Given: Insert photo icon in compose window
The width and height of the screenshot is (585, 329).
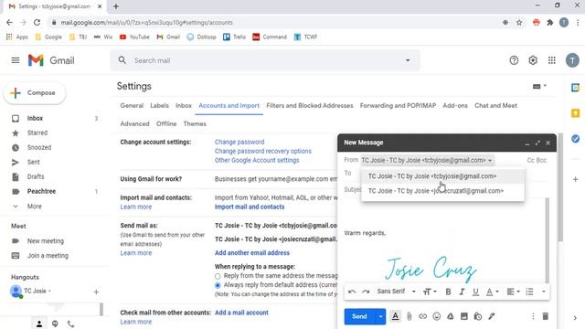Looking at the screenshot, I should [x=464, y=316].
